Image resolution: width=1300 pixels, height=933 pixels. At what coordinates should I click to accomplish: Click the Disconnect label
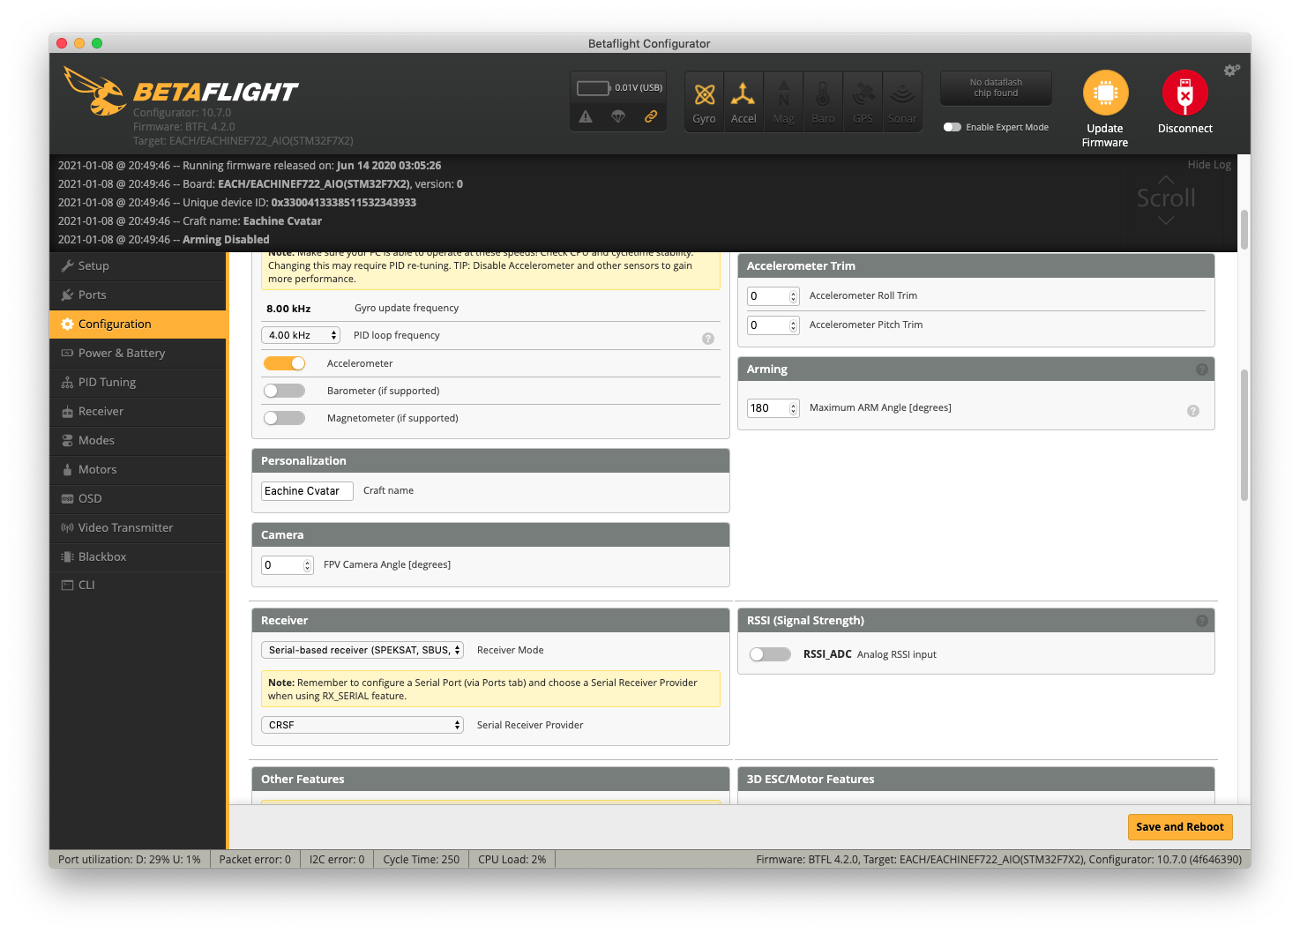click(x=1185, y=129)
